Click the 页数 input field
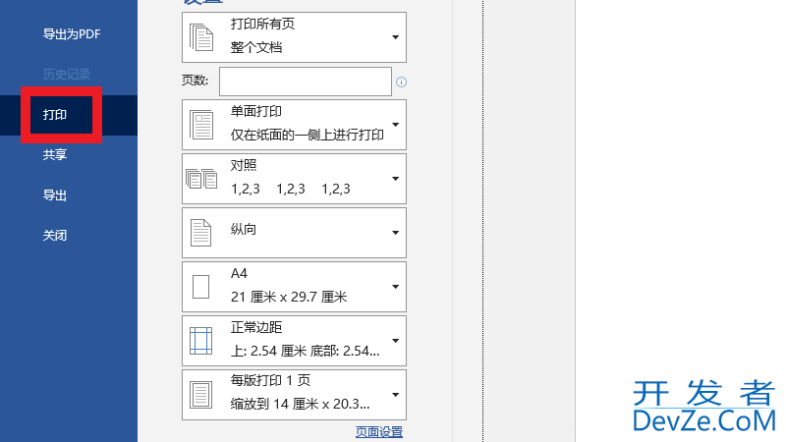786x442 pixels. click(x=306, y=82)
